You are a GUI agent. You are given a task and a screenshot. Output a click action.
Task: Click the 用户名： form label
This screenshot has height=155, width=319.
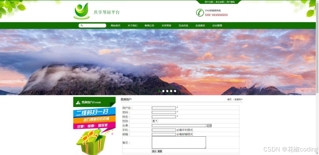coord(127,108)
